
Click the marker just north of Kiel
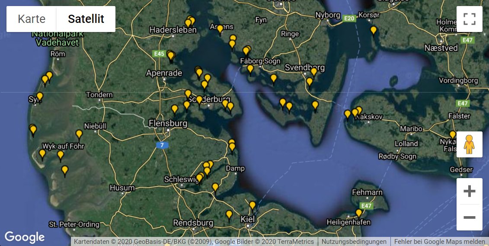point(252,205)
